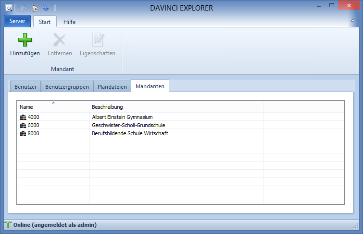Go to the Plandateien tab
Image resolution: width=363 pixels, height=234 pixels.
click(x=112, y=87)
